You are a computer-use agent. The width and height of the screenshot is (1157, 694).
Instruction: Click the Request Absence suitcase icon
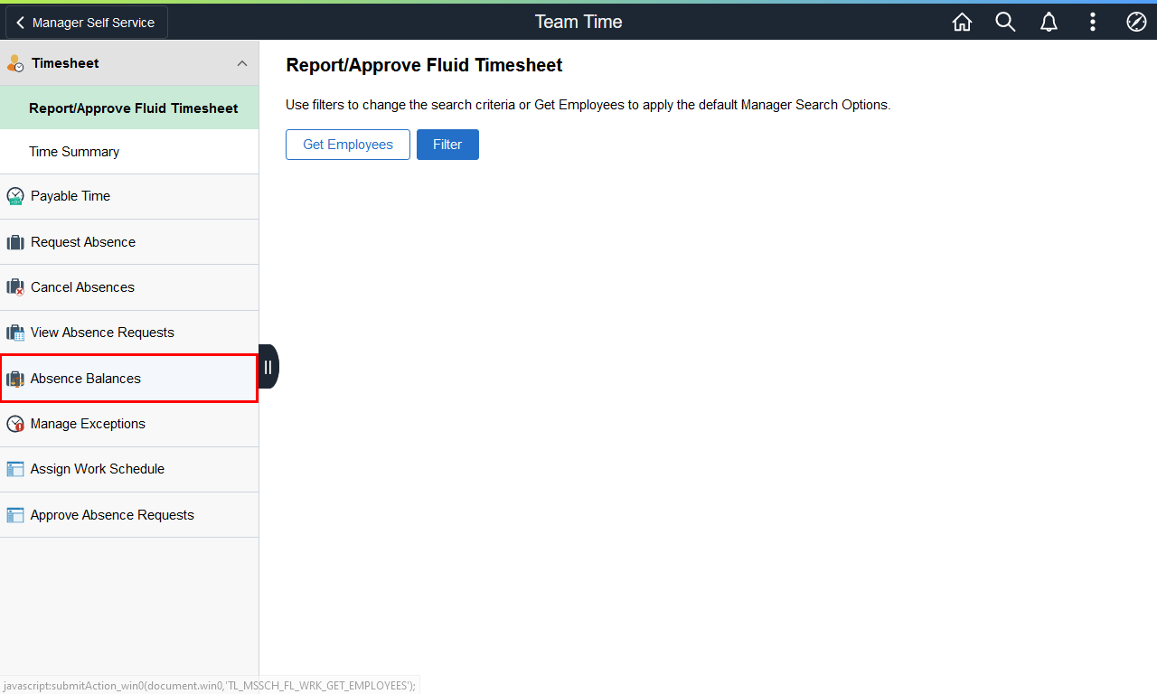pyautogui.click(x=14, y=242)
